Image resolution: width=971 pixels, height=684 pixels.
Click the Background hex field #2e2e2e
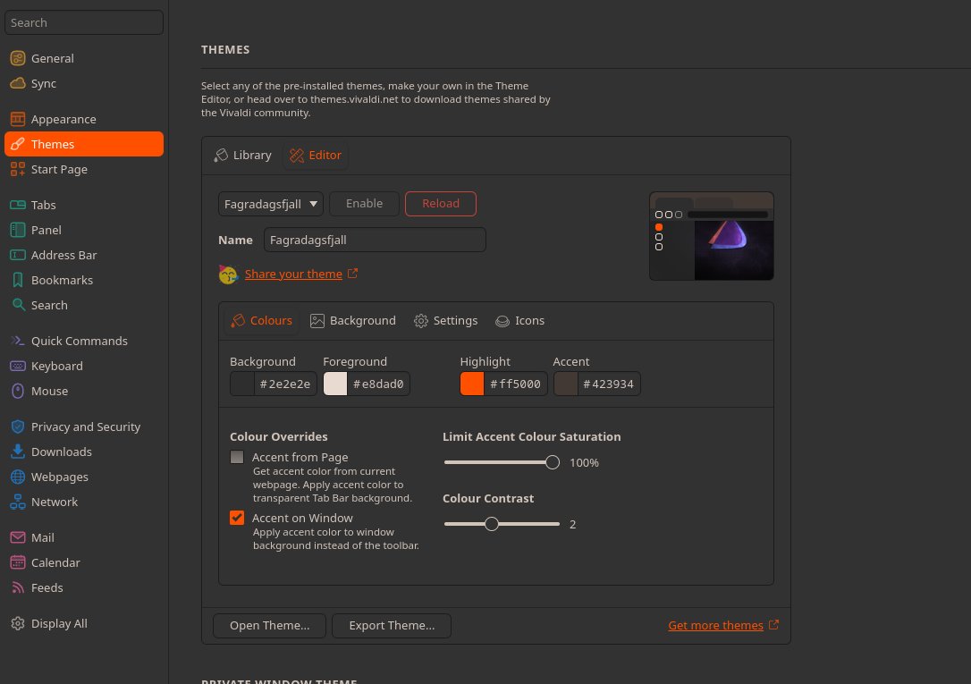285,384
